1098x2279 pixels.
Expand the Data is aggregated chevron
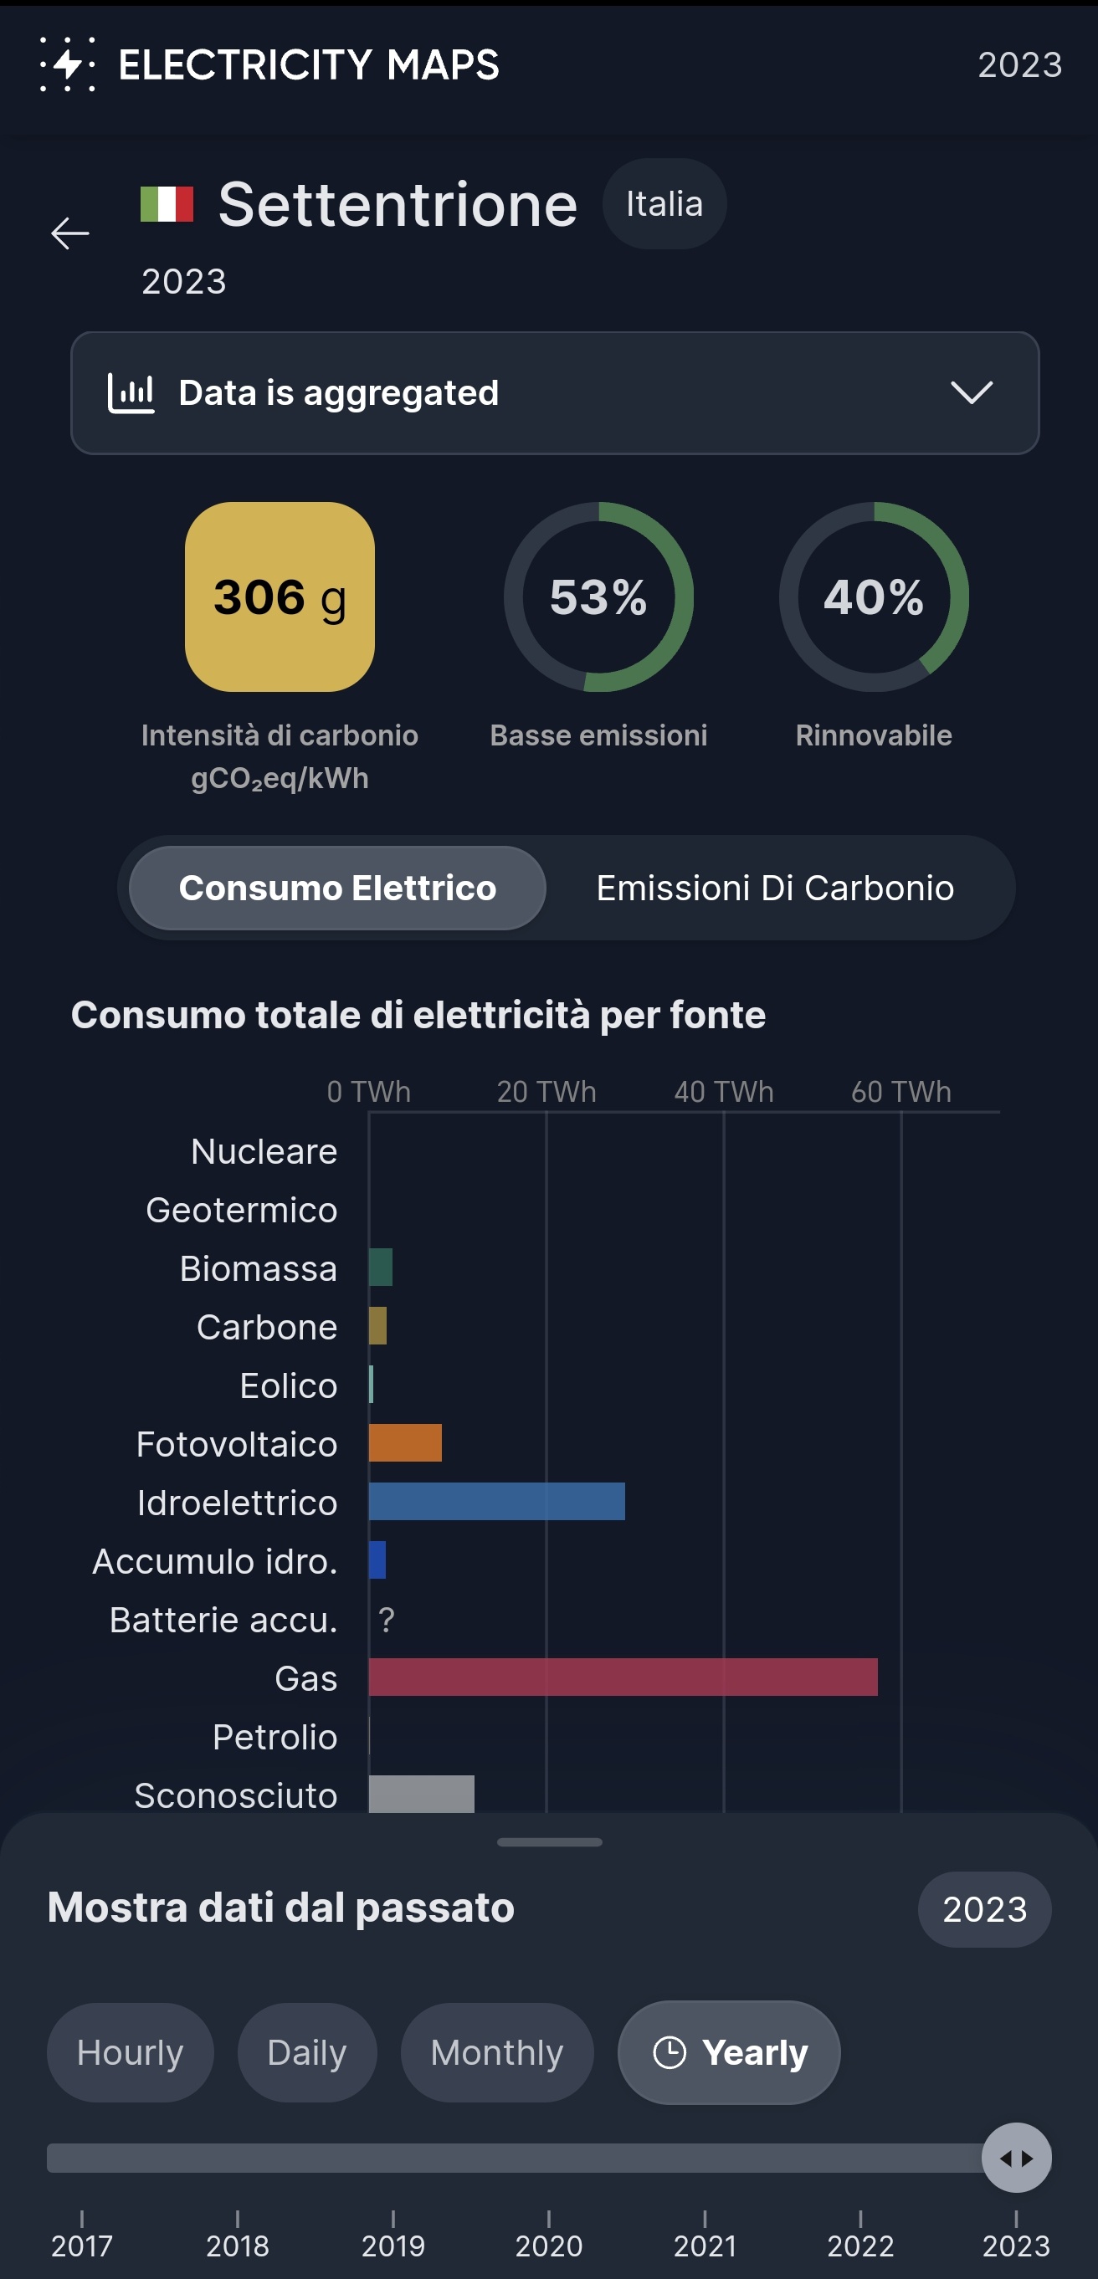pos(972,392)
